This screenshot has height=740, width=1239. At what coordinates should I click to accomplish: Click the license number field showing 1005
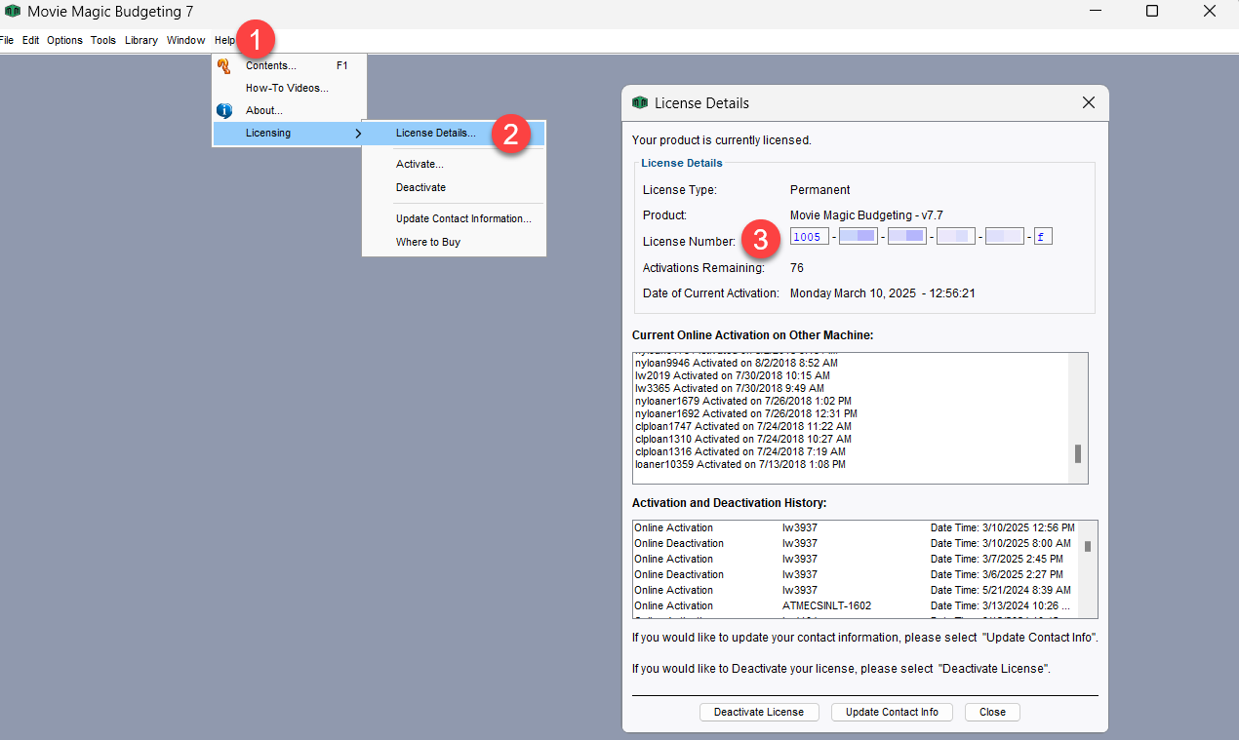(810, 237)
